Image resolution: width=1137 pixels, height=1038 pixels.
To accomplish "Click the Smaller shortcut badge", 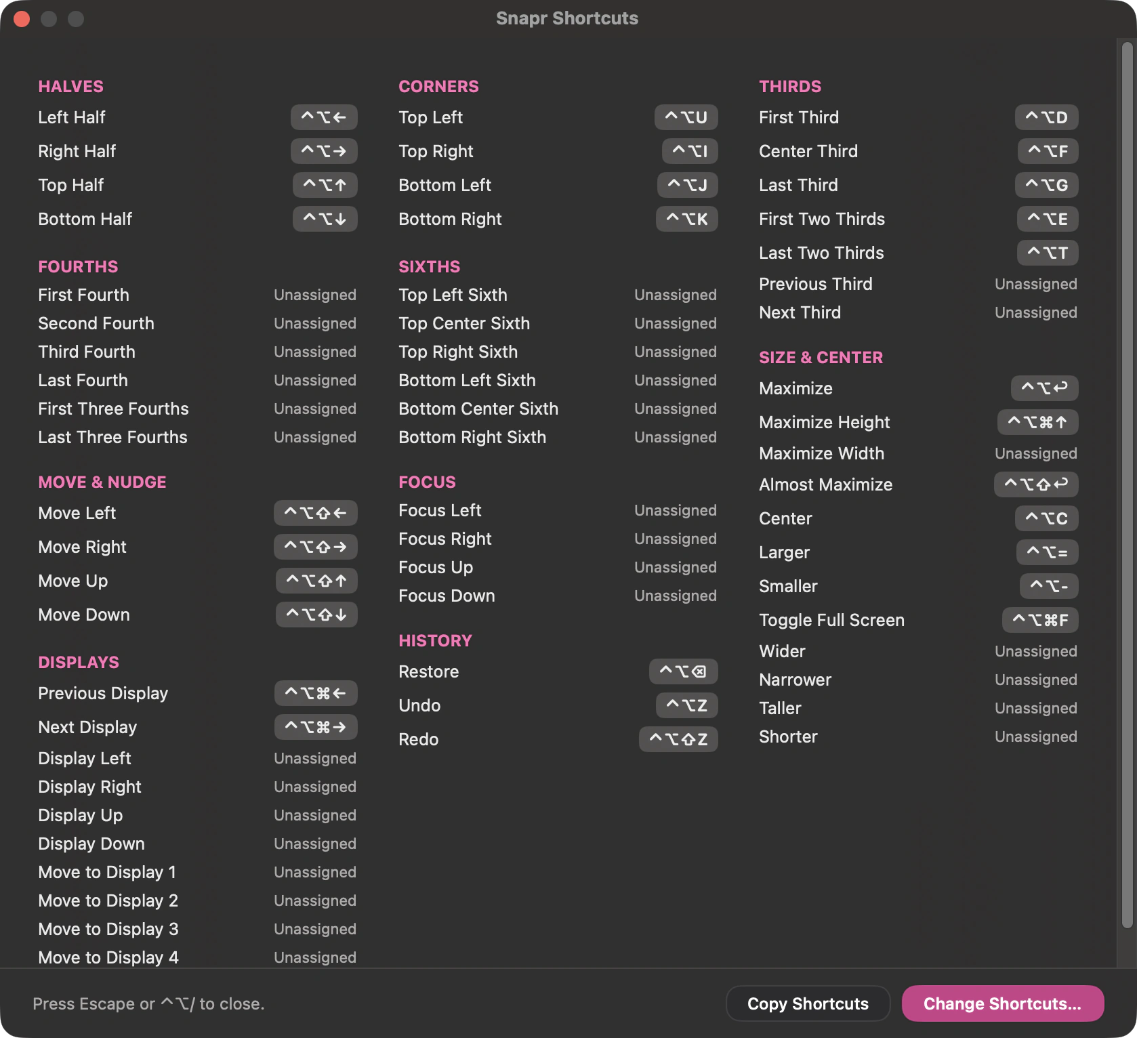I will [x=1049, y=586].
